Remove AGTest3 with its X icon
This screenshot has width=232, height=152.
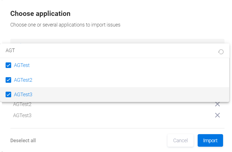click(x=217, y=115)
